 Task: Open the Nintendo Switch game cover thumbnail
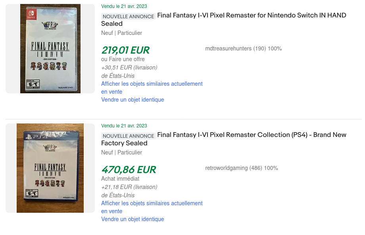50,48
